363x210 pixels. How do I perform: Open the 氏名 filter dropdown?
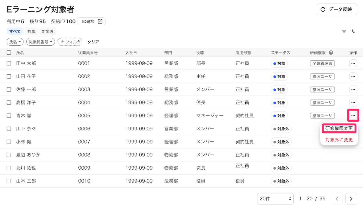pos(15,42)
